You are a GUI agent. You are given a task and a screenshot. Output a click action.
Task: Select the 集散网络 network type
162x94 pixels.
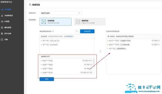coord(90,22)
